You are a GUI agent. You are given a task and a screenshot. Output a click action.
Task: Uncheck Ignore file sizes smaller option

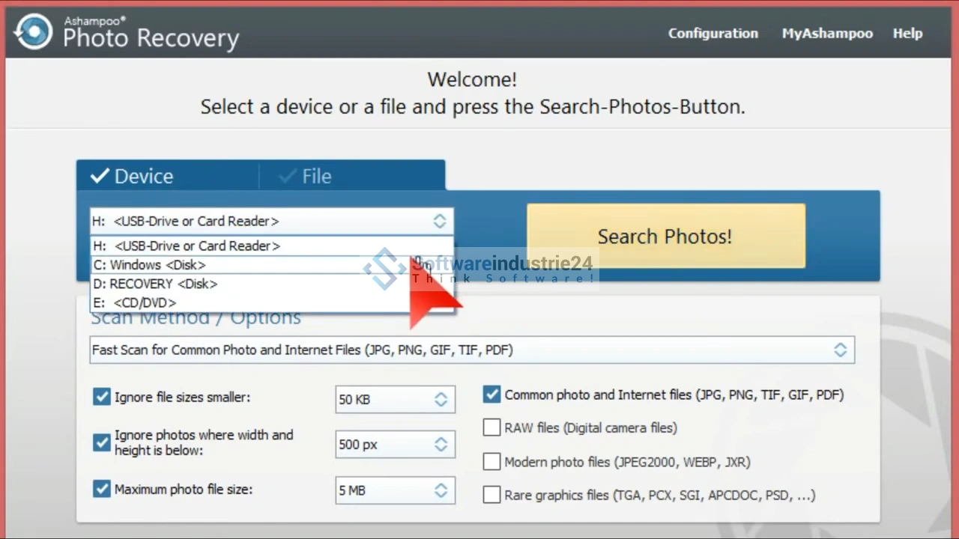click(102, 397)
